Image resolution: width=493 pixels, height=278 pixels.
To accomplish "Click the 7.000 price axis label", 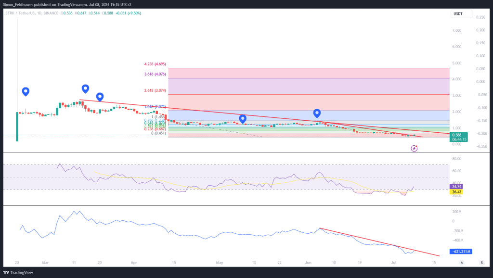I will [457, 30].
